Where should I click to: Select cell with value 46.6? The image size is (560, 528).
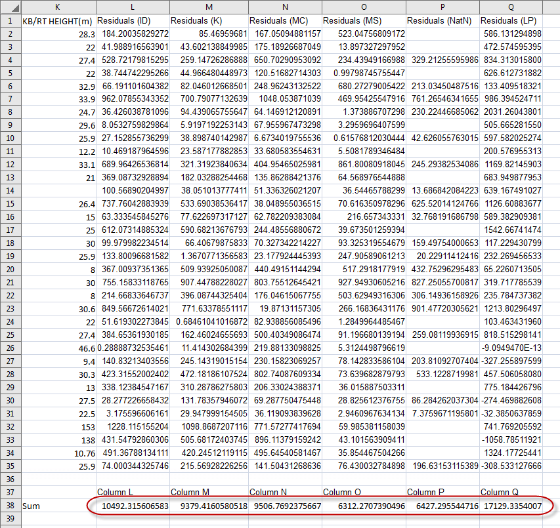[x=58, y=348]
